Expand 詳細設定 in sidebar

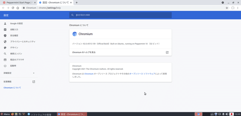point(19,73)
